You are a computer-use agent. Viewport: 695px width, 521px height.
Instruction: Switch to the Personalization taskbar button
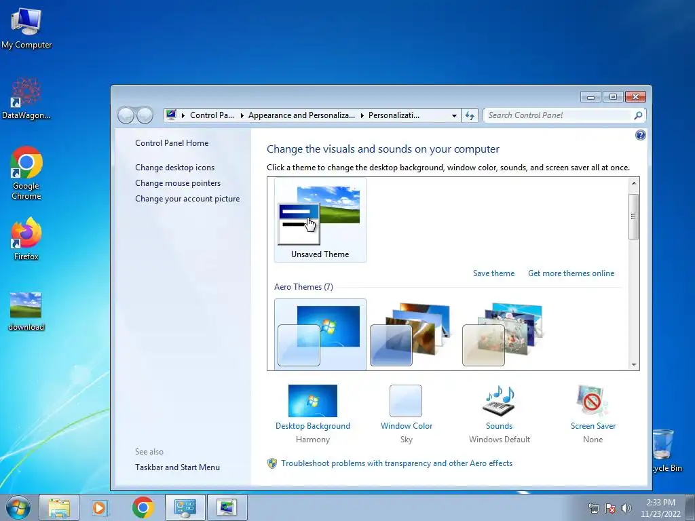227,507
